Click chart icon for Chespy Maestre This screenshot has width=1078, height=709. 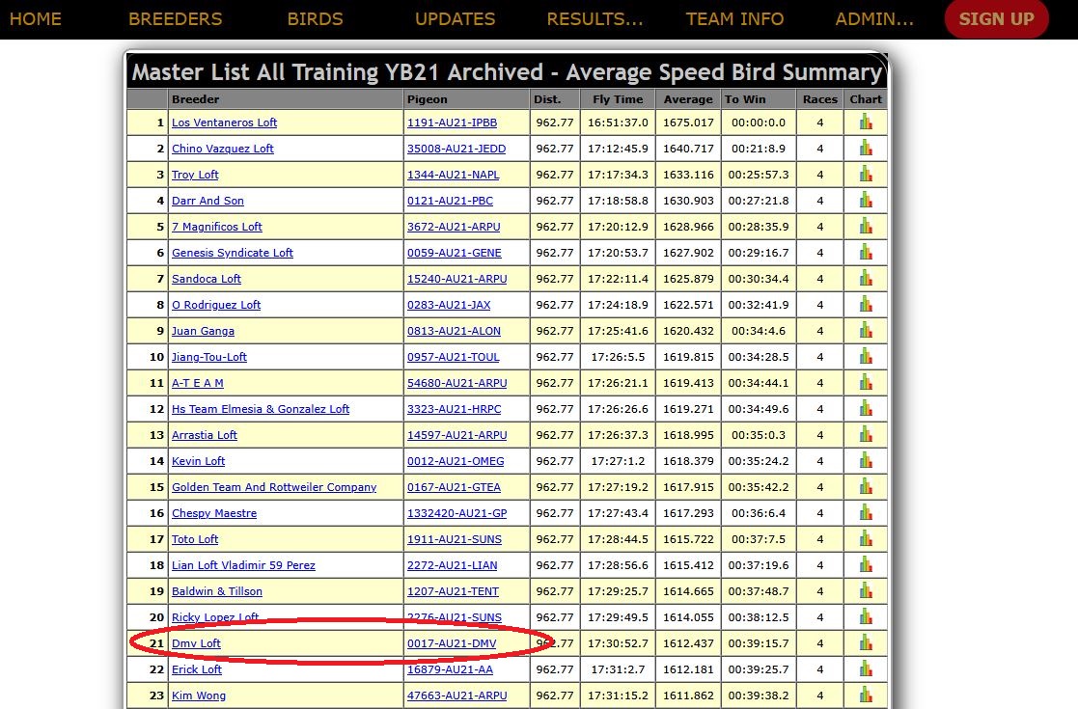pyautogui.click(x=866, y=513)
